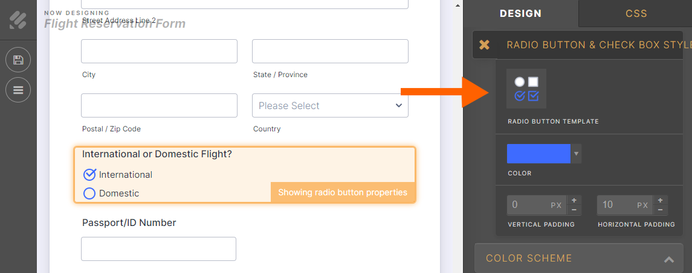
Task: Open the Country dropdown
Action: coord(330,105)
